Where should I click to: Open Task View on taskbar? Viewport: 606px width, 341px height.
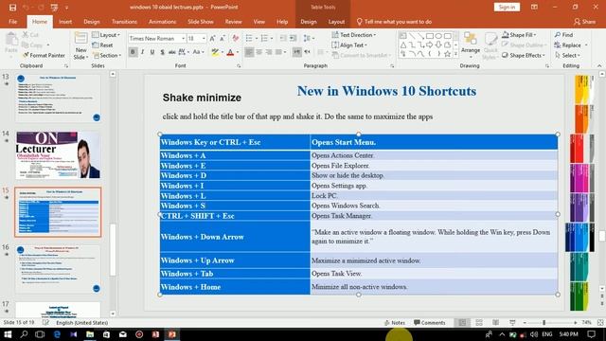[40, 334]
